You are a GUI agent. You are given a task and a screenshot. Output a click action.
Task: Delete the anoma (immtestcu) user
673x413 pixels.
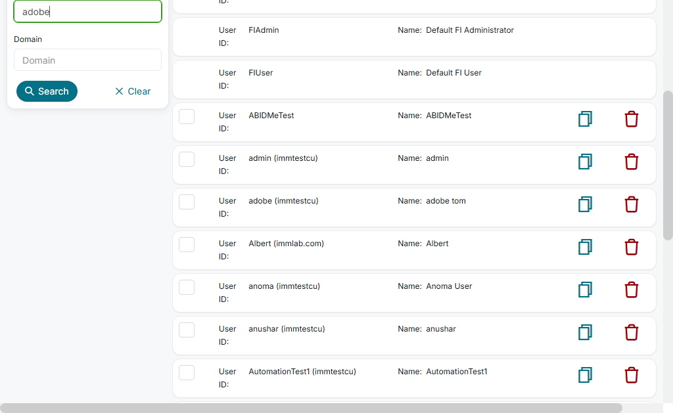(x=631, y=290)
